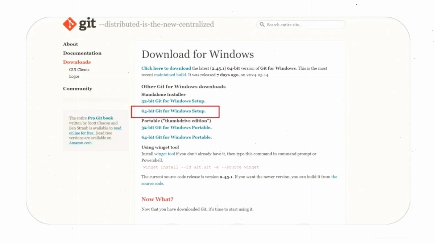Open the 'Pro Git book' link
The width and height of the screenshot is (435, 244).
click(100, 118)
